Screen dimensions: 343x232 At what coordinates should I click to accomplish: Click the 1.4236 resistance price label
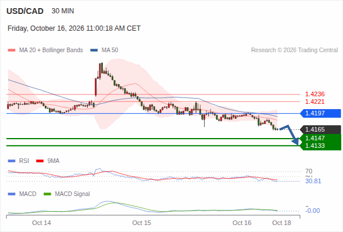(x=315, y=94)
